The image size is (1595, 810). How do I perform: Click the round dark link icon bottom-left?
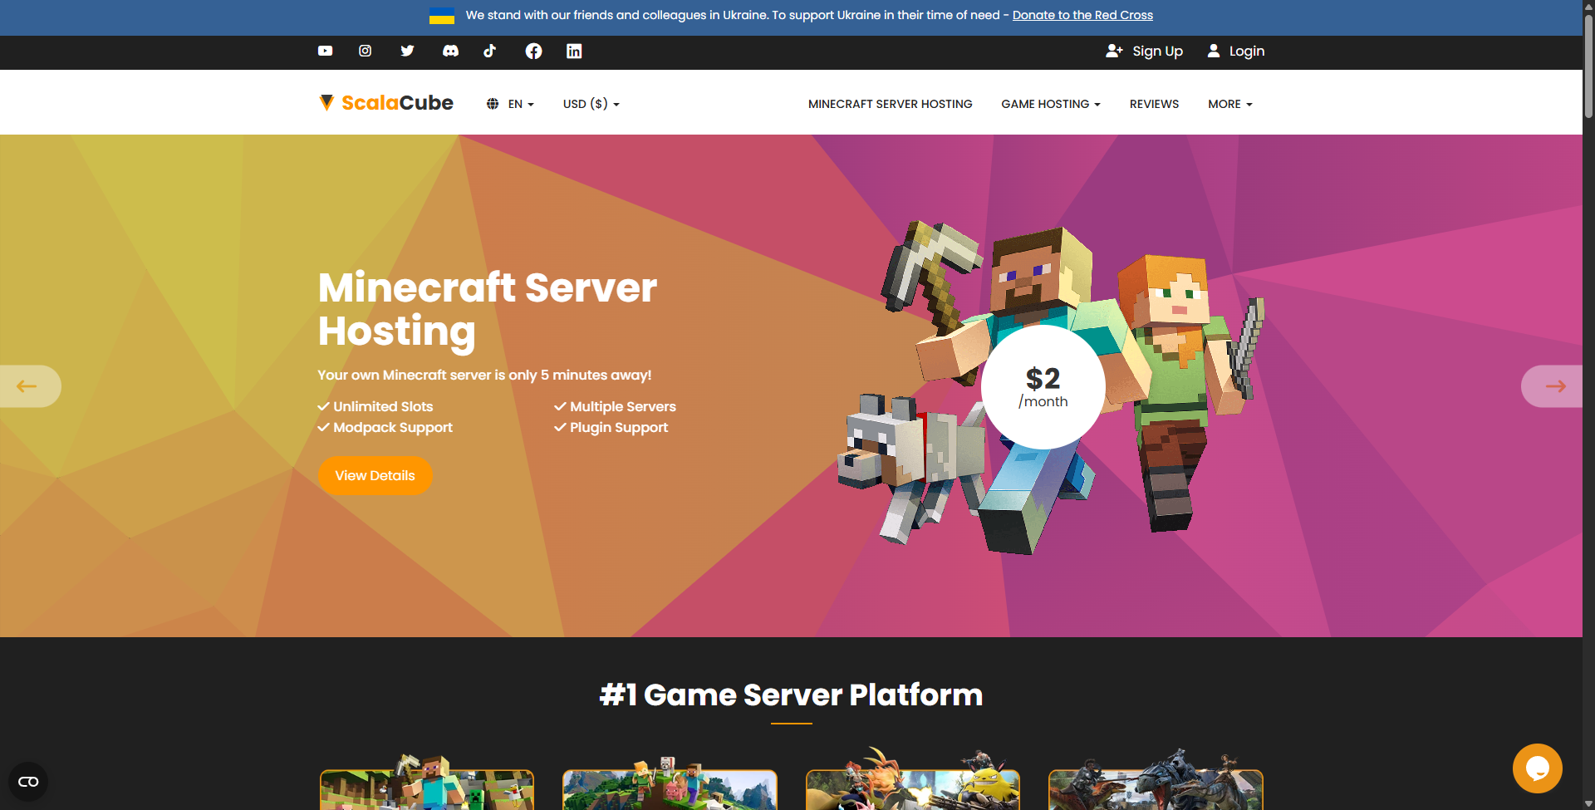click(28, 782)
